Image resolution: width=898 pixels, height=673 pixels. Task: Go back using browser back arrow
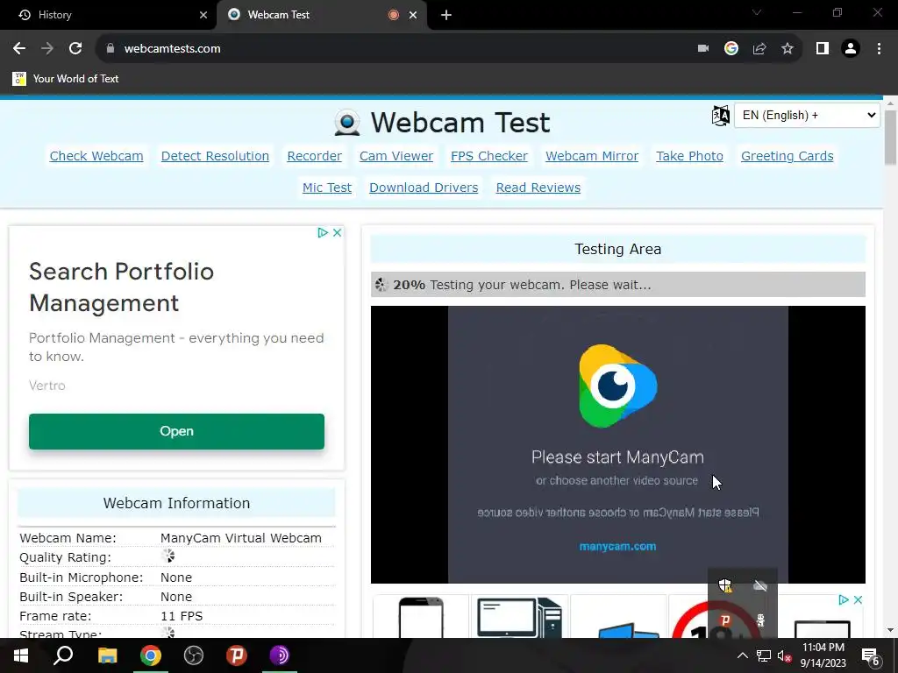coord(19,49)
